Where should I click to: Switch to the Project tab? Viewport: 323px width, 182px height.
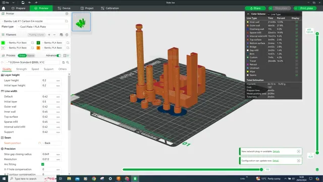click(87, 8)
